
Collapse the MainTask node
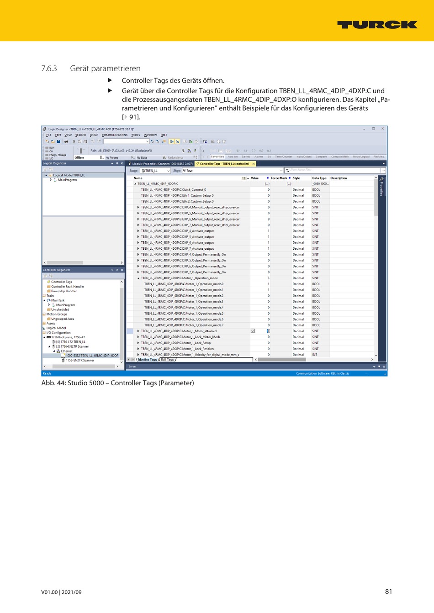click(44, 300)
